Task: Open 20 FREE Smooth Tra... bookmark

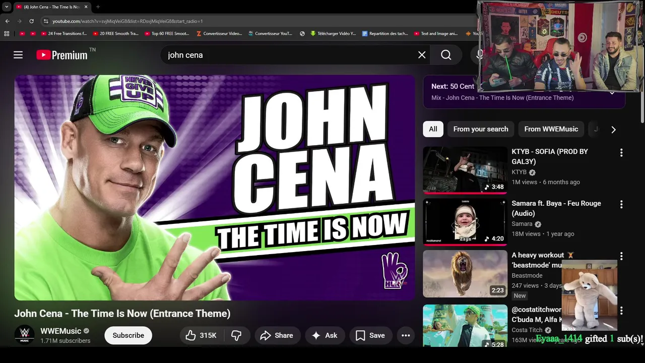Action: (x=115, y=34)
